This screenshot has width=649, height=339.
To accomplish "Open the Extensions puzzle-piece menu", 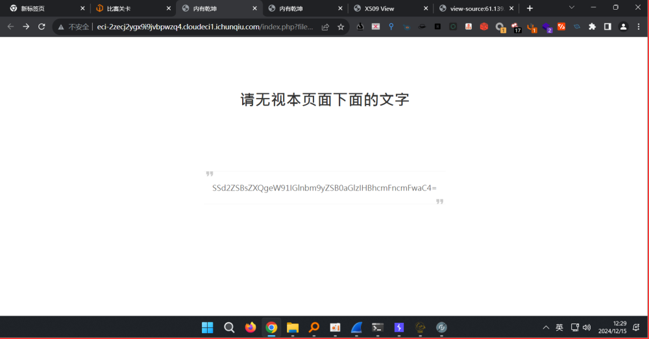I will tap(593, 27).
